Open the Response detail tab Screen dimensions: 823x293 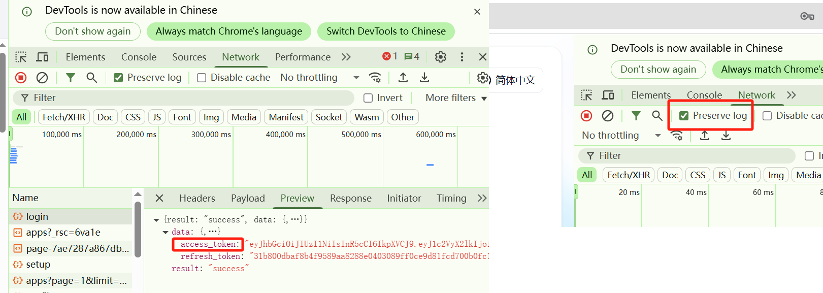click(351, 198)
